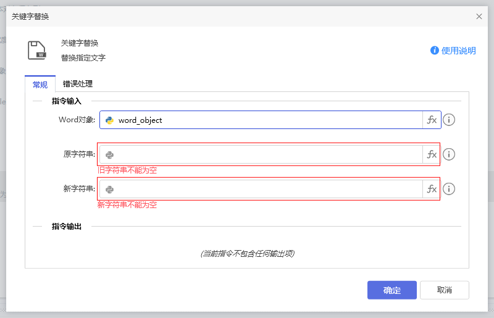Click the Python icon in 原字符串 field

110,155
